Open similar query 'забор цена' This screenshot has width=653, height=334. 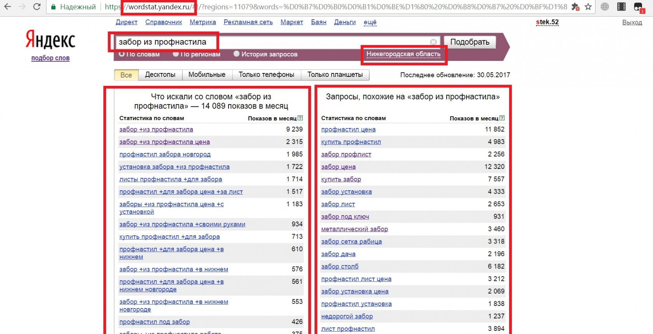click(339, 167)
